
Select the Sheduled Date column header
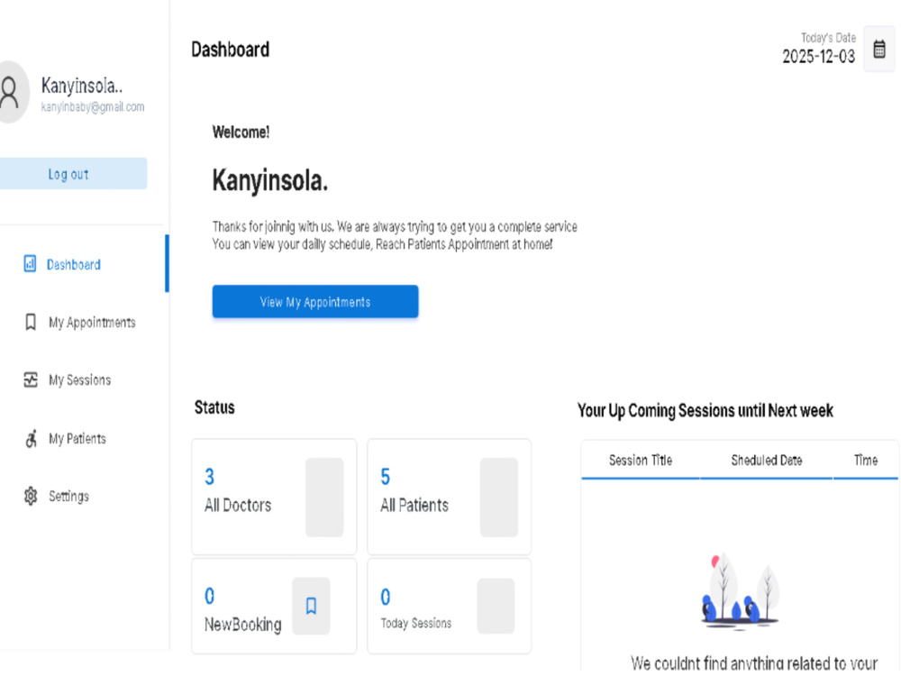(767, 460)
